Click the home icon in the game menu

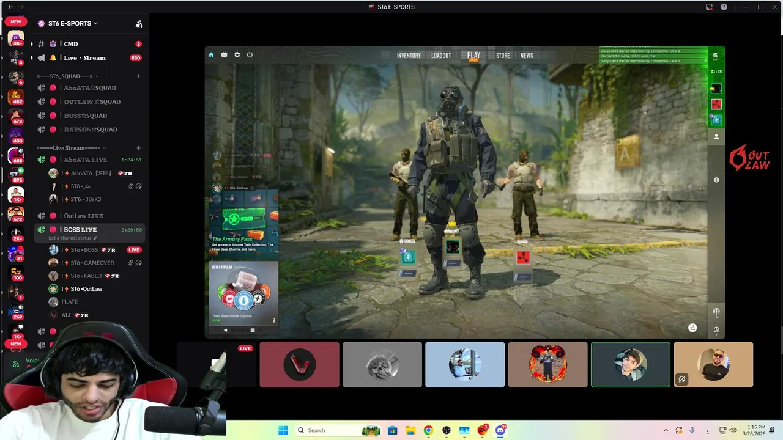(211, 55)
